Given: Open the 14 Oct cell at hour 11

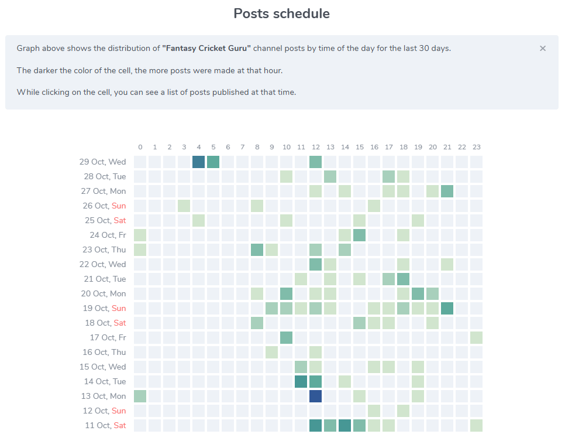Looking at the screenshot, I should (301, 382).
